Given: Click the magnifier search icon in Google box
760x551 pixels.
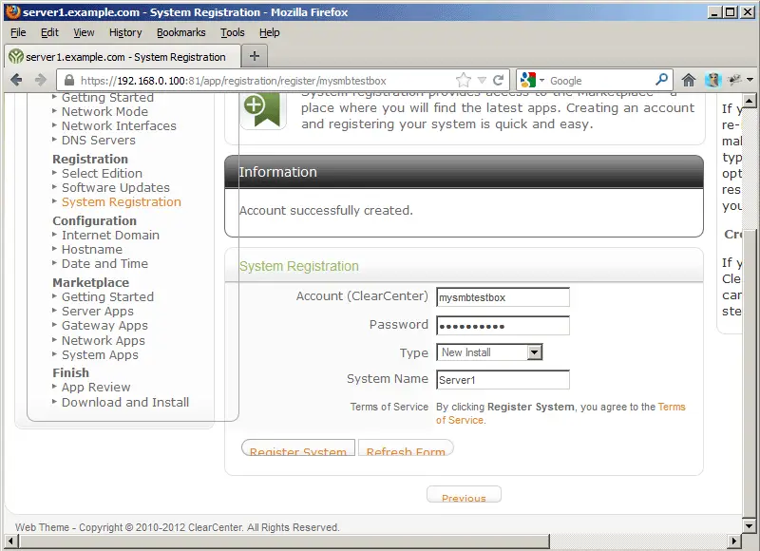Looking at the screenshot, I should (662, 81).
